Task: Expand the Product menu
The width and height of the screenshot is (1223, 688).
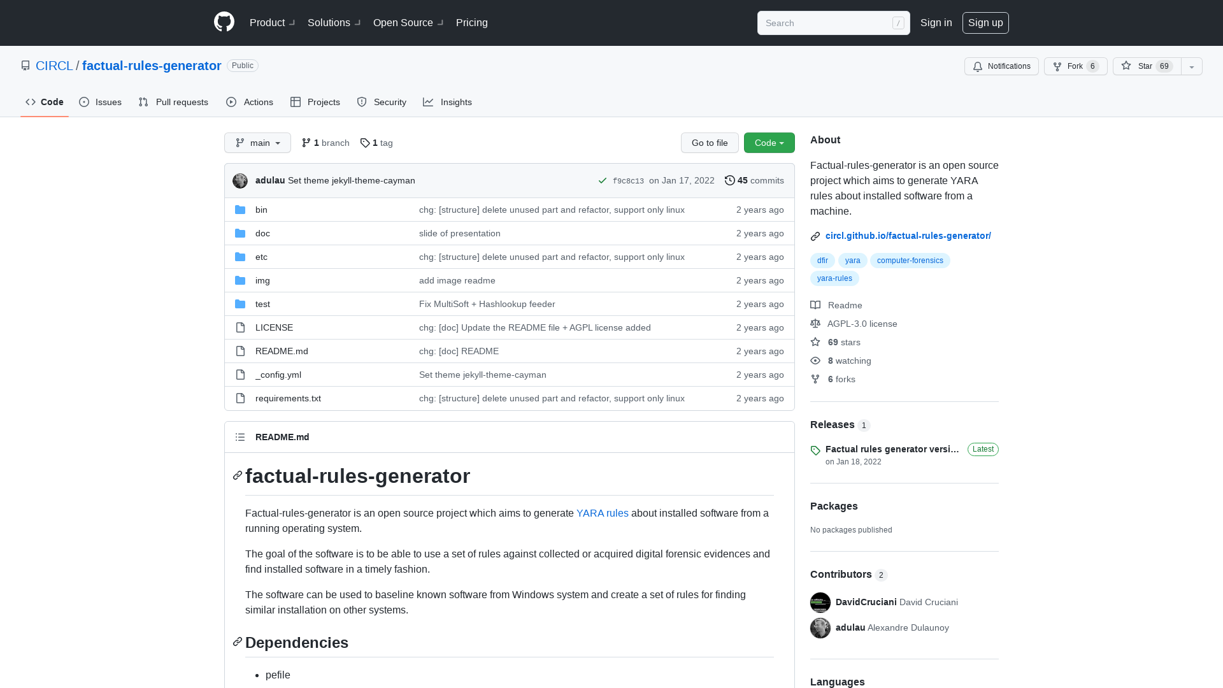Action: (272, 22)
